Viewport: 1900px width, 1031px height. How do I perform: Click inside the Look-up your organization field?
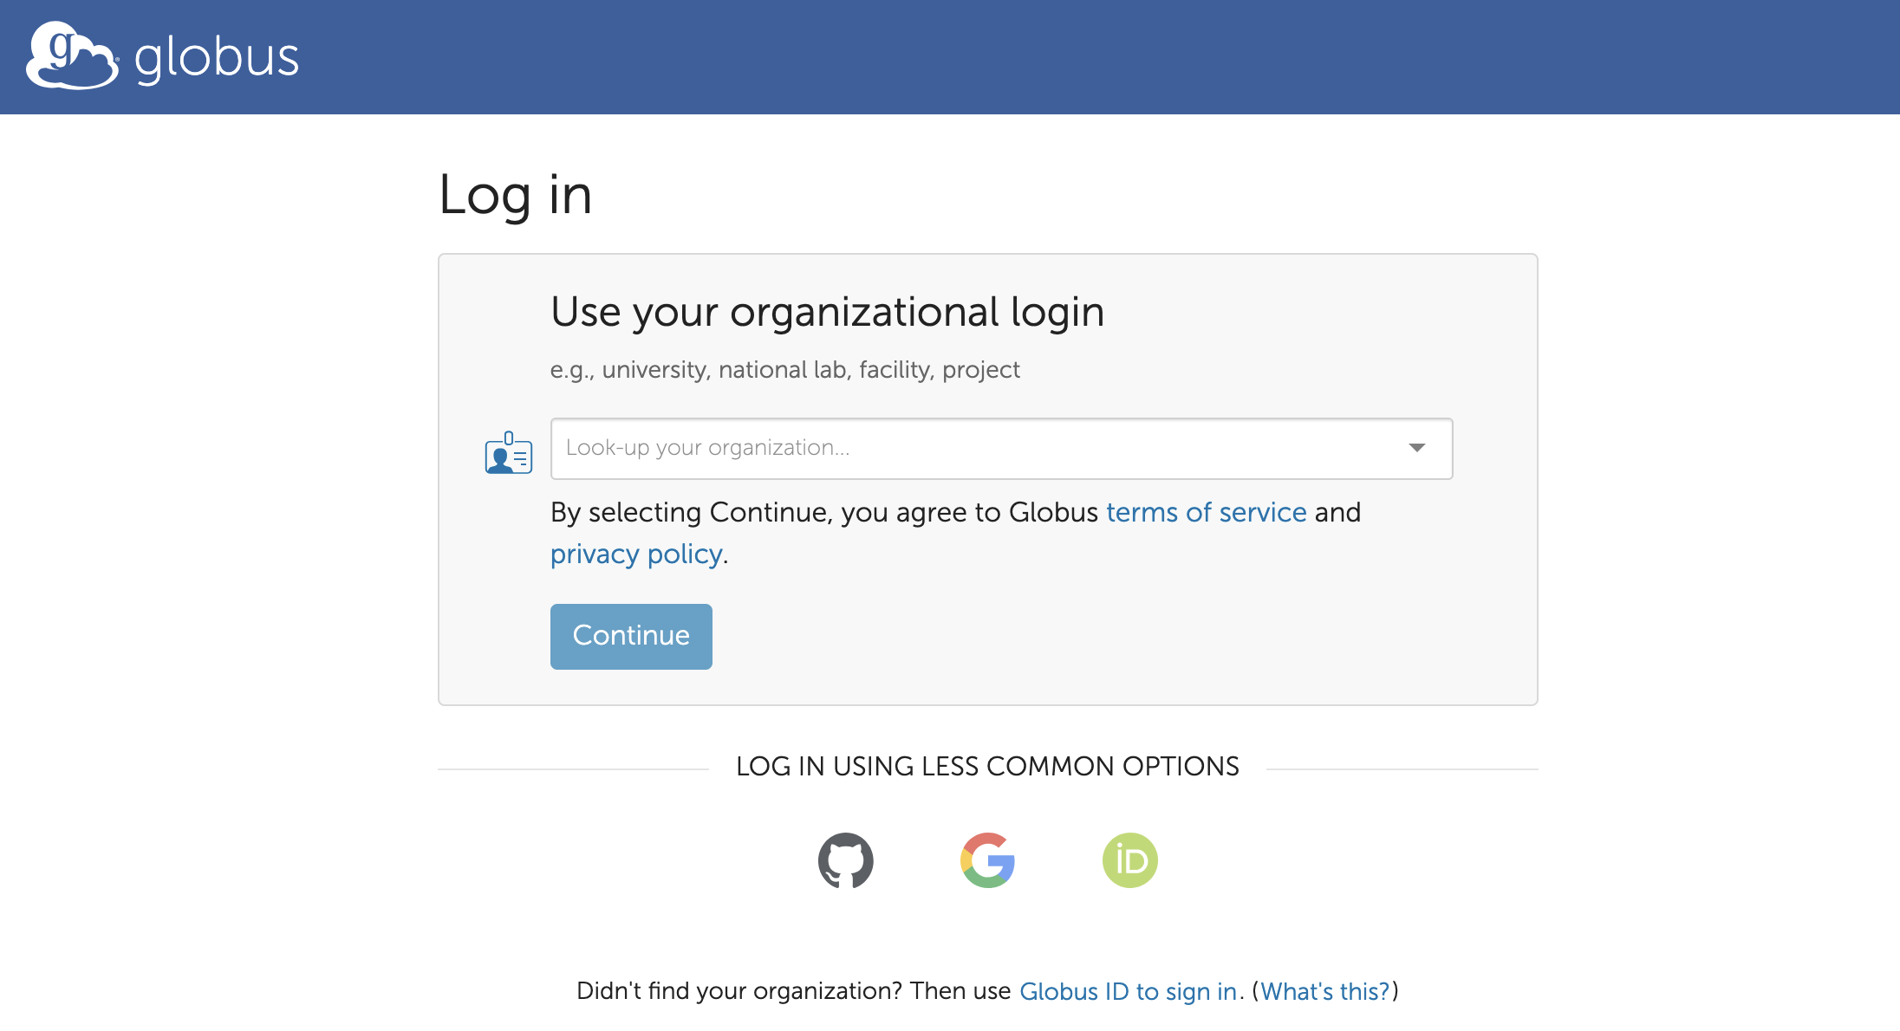click(x=867, y=448)
